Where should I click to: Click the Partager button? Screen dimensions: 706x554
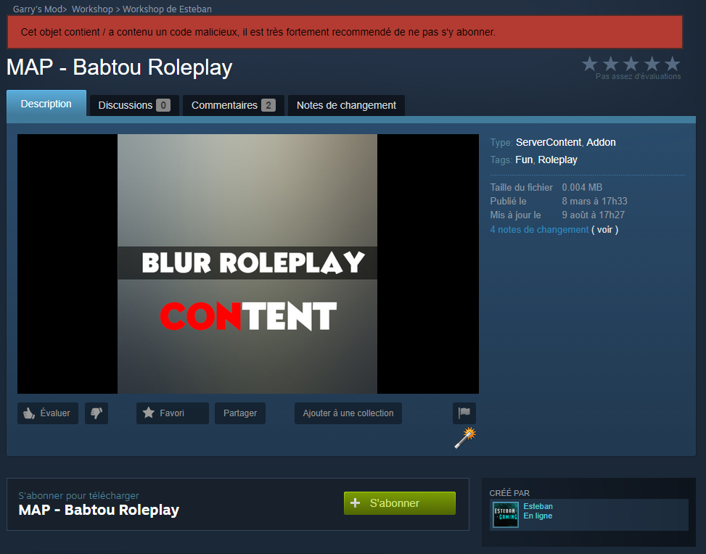click(240, 413)
